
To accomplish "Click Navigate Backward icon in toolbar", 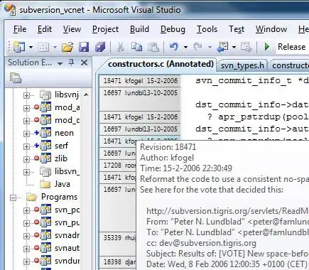I will tap(222, 47).
